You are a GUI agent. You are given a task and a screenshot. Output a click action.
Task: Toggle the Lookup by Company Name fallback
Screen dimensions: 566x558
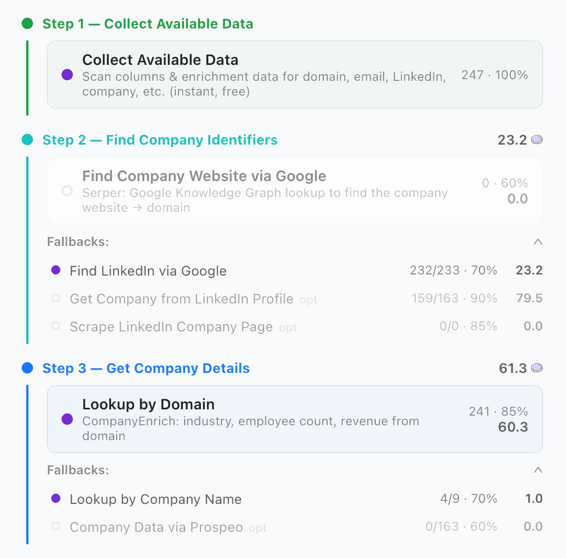(56, 499)
